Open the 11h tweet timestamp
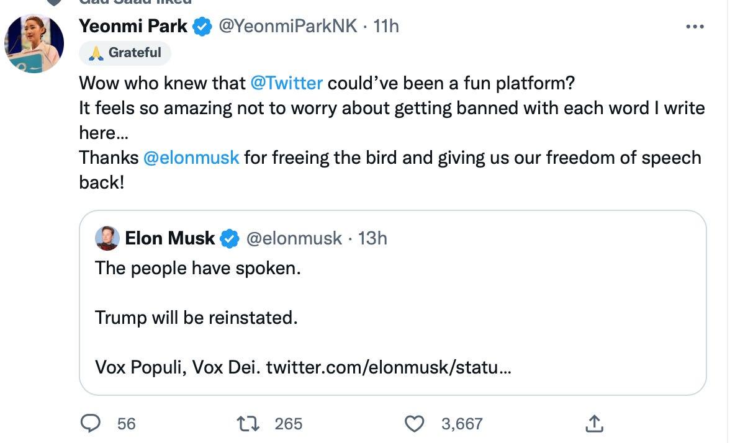 tap(386, 27)
